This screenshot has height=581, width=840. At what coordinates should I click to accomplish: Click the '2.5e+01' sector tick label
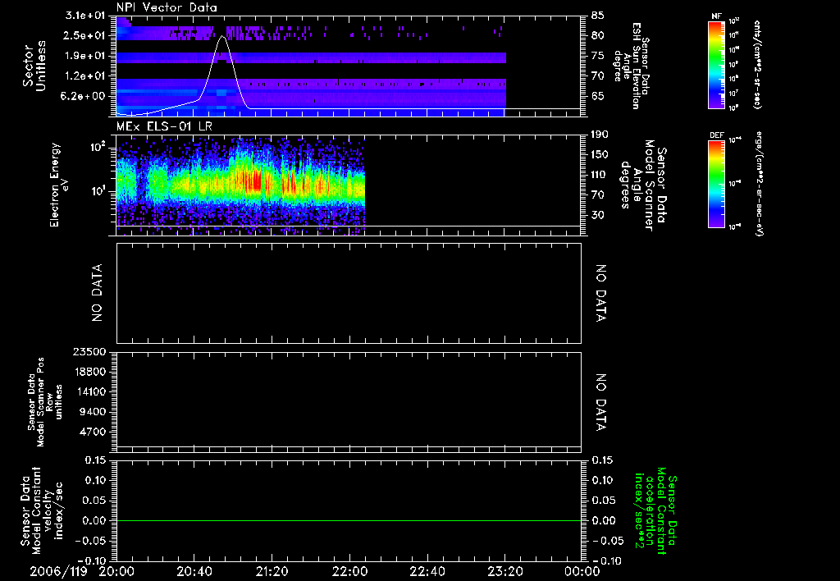(x=84, y=35)
